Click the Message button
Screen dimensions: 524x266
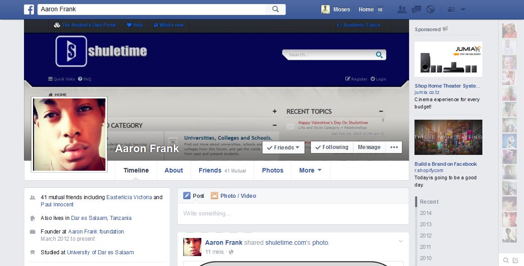click(x=369, y=147)
